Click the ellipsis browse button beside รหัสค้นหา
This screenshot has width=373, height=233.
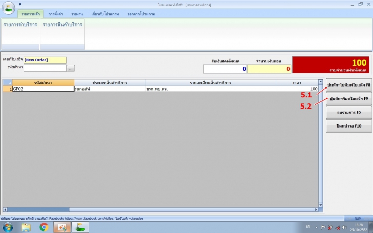[x=71, y=68]
